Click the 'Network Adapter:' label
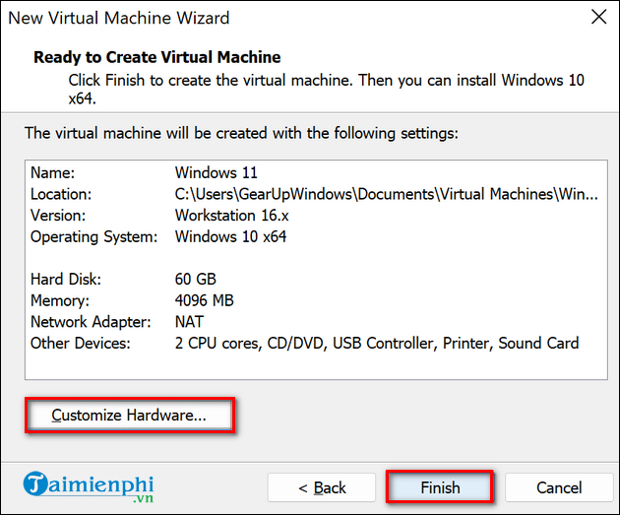The image size is (620, 515). tap(91, 322)
